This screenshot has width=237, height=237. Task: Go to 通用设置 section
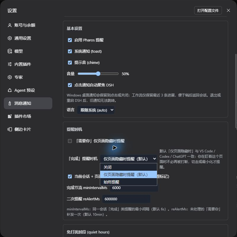coord(28,38)
